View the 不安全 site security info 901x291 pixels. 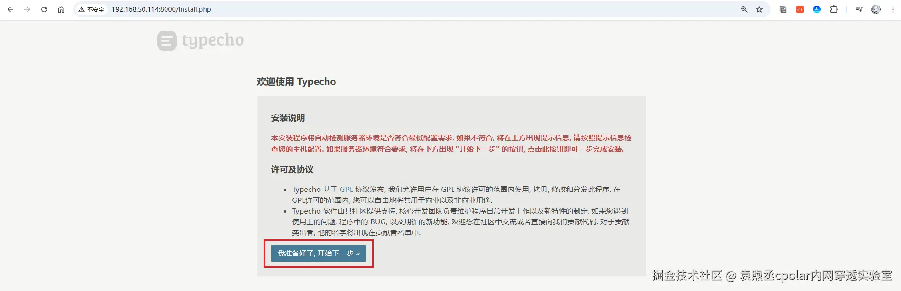click(91, 9)
